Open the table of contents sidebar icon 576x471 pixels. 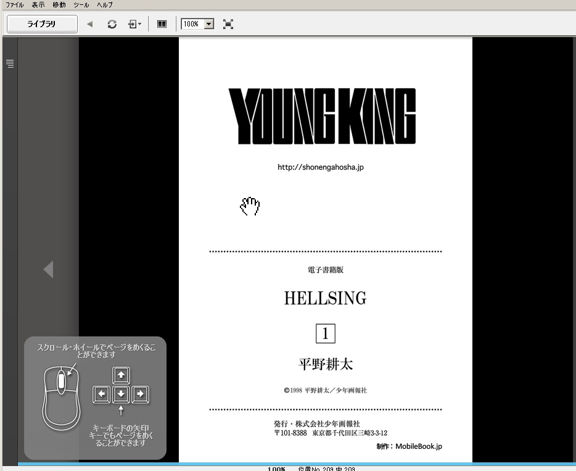pyautogui.click(x=10, y=64)
